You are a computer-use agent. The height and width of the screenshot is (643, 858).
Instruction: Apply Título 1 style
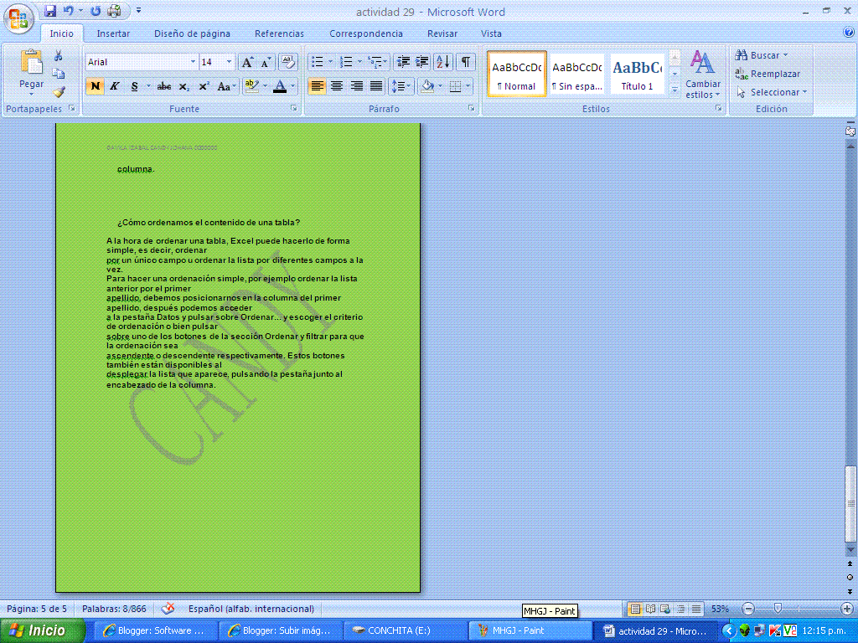pos(637,74)
